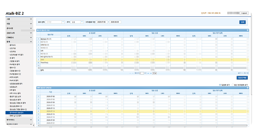Select the BIZ 메시지 table row
Image resolution: width=258 pixels, height=137 pixels.
pyautogui.click(x=143, y=42)
